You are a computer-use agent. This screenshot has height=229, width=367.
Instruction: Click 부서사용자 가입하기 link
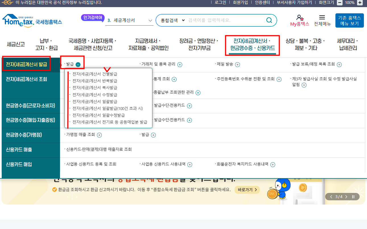coord(294,3)
